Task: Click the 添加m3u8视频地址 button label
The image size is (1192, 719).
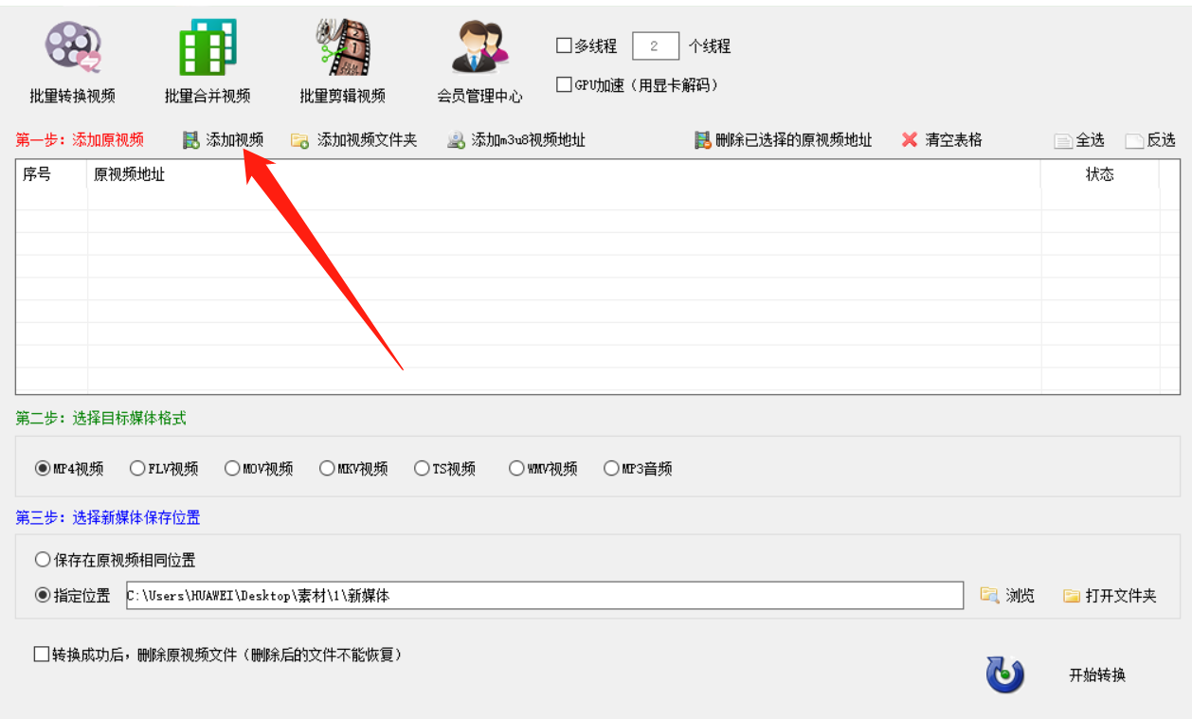Action: [x=529, y=140]
